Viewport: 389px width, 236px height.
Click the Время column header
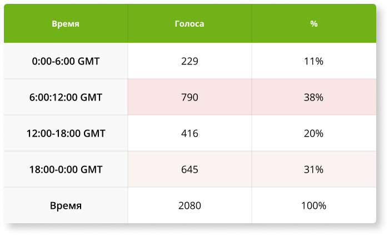pos(66,23)
